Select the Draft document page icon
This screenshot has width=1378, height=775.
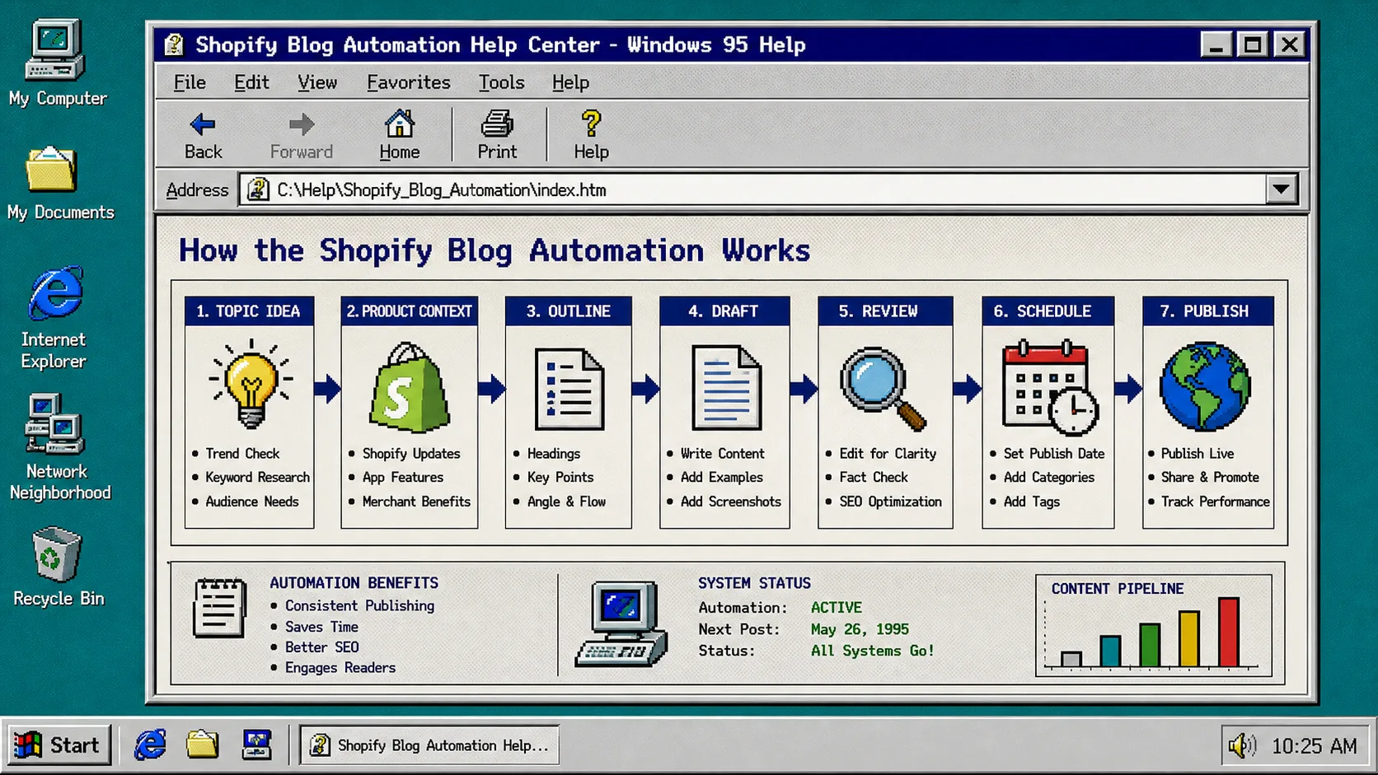click(x=726, y=388)
